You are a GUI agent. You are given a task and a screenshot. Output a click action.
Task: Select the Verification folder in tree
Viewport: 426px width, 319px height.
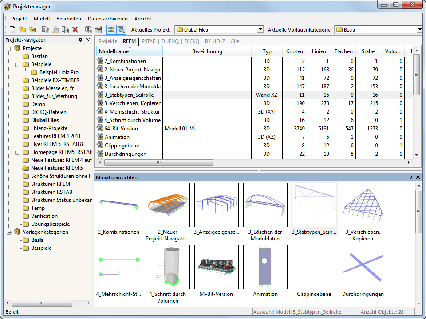tap(44, 216)
